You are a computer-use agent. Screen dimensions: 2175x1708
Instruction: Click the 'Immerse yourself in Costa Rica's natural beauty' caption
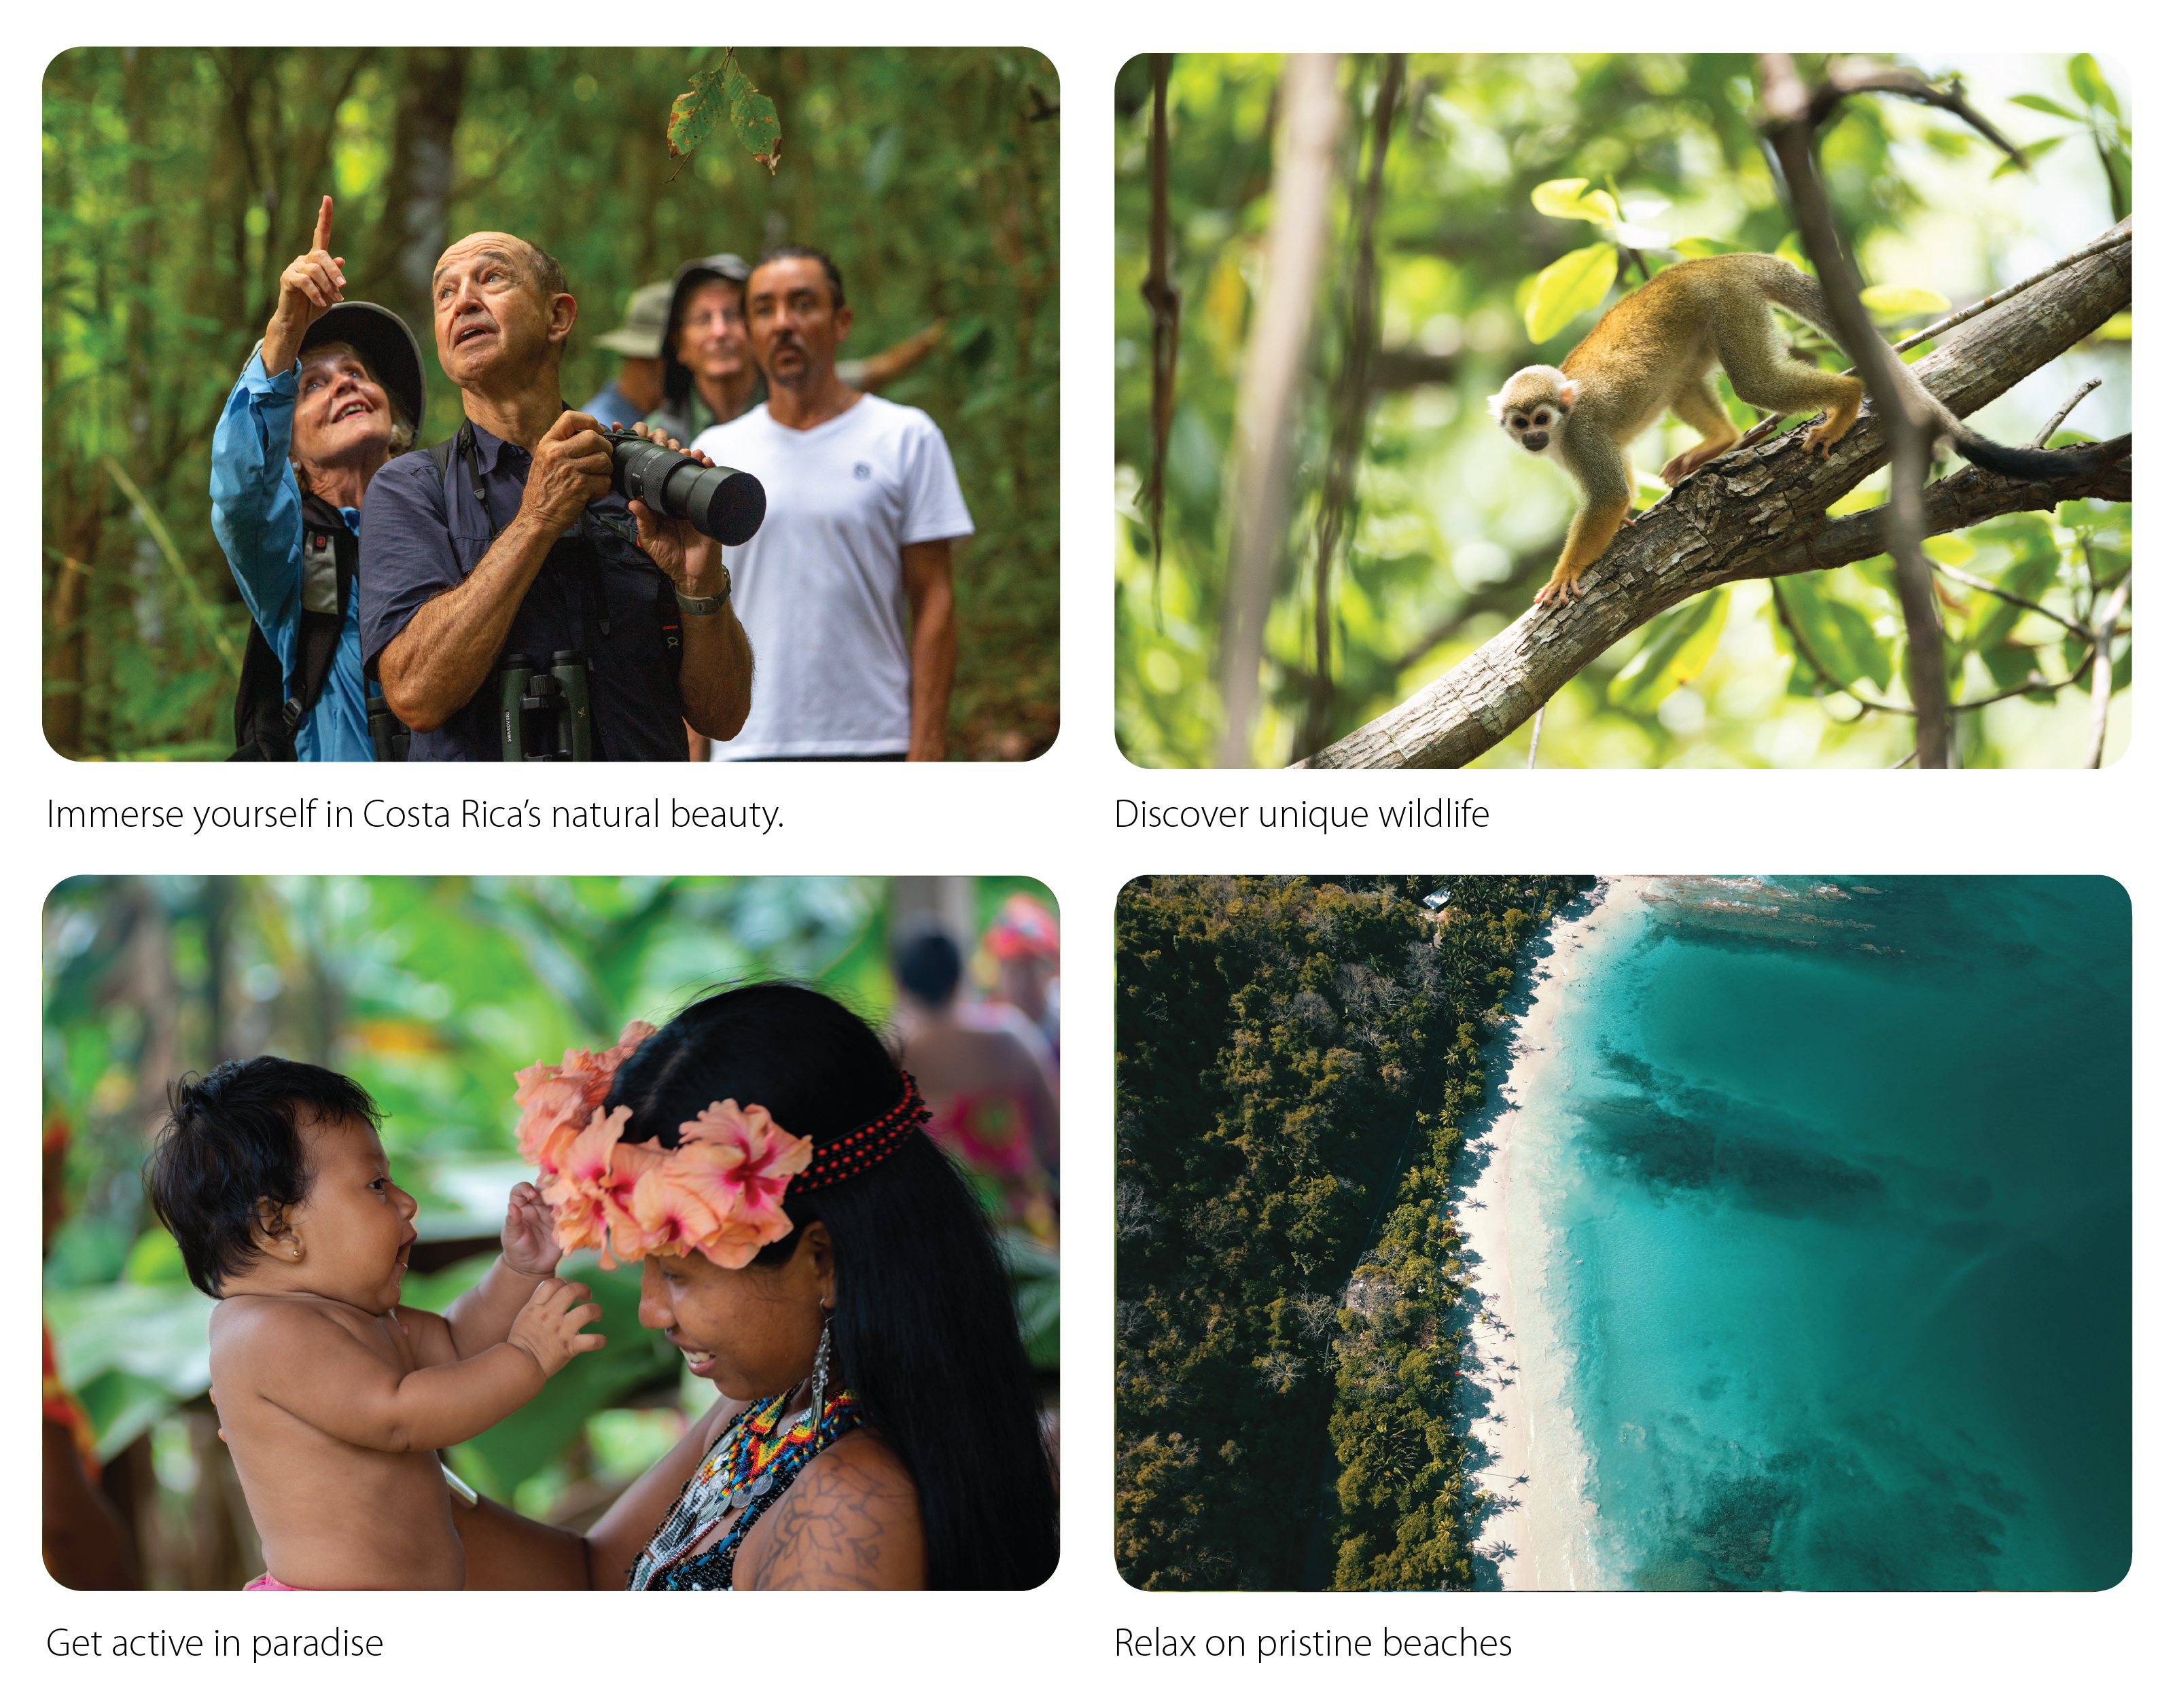click(x=415, y=815)
